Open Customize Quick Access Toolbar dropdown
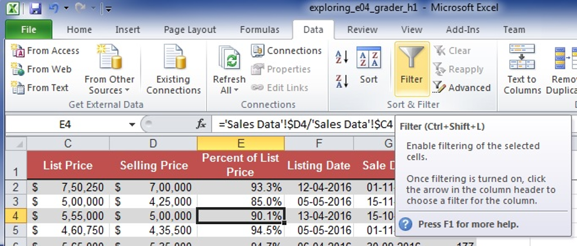 pos(108,9)
